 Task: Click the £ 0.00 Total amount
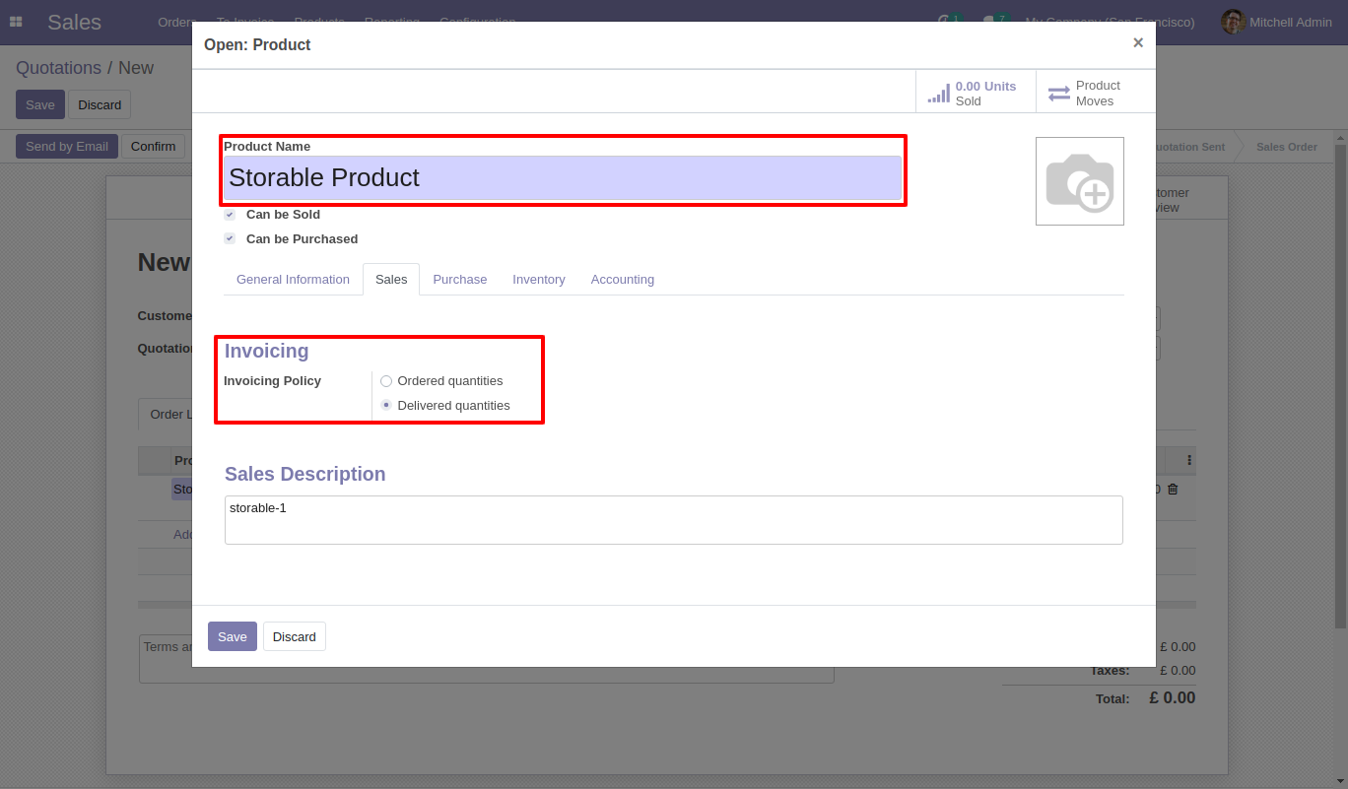coord(1173,697)
